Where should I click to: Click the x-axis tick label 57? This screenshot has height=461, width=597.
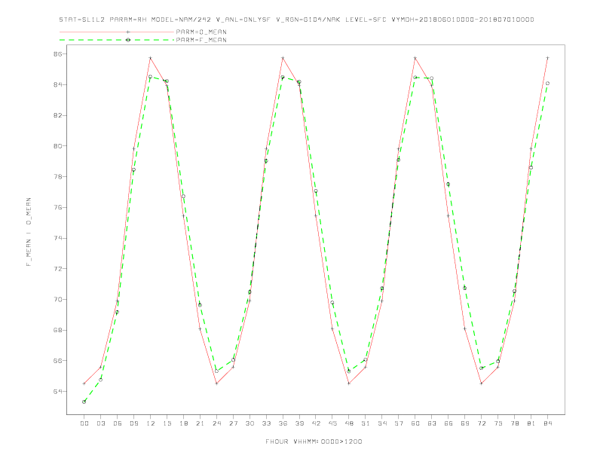[399, 423]
